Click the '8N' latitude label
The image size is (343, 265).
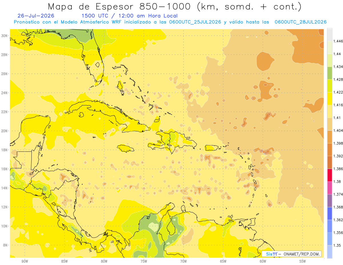tap(5, 245)
